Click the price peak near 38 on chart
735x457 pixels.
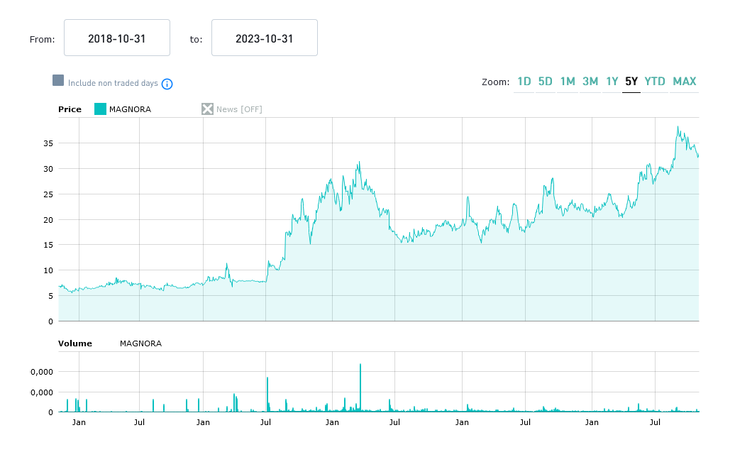(678, 128)
